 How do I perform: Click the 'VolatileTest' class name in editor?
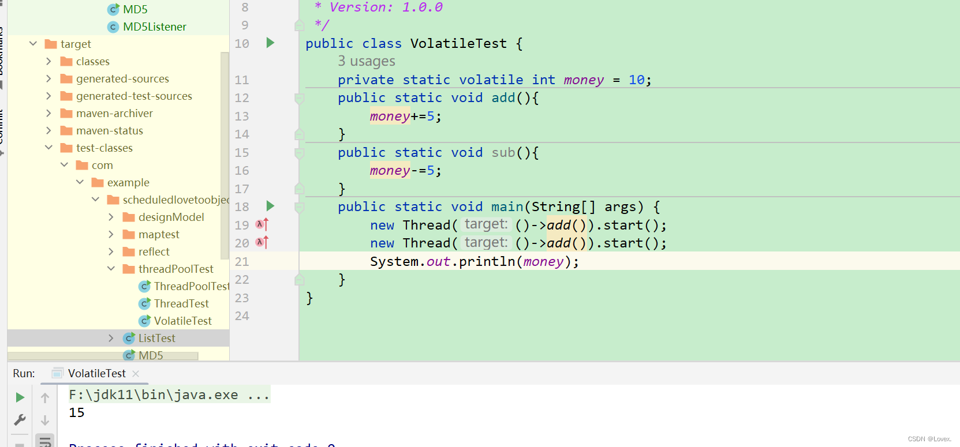(458, 43)
